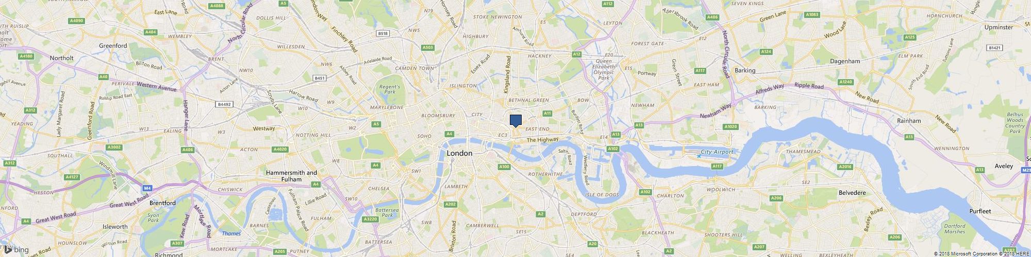Click the A4020 road shield near Acton
This screenshot has width=1031, height=257.
(280, 150)
